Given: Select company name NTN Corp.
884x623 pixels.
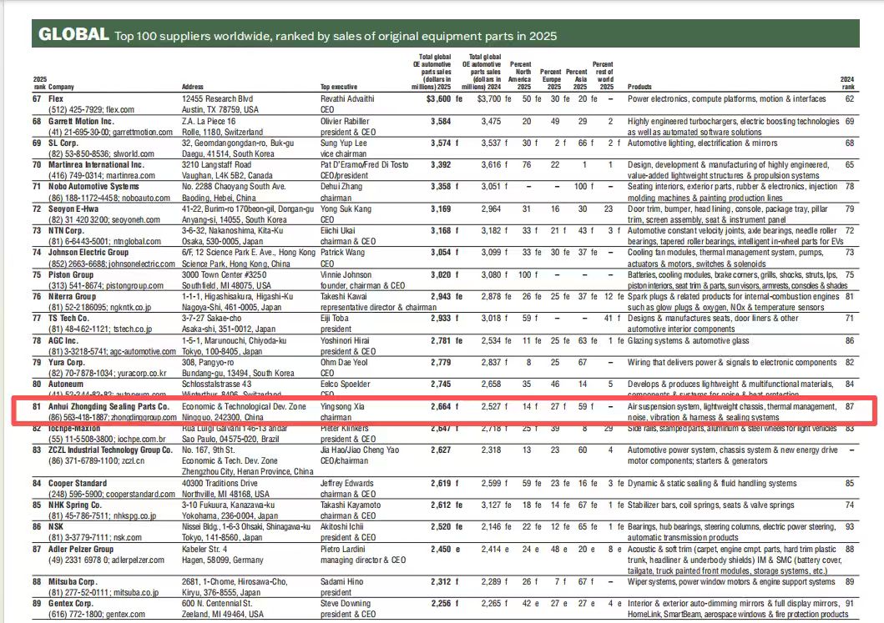Looking at the screenshot, I should coord(66,231).
